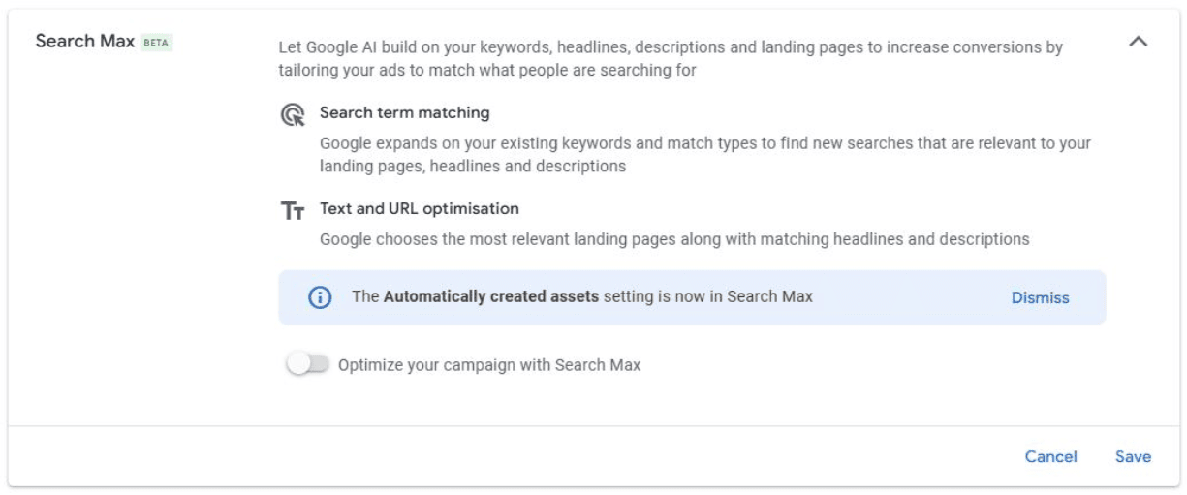Screen dimensions: 1187x495
Task: Click the 'setting is now in Search Max' text
Action: (x=707, y=297)
